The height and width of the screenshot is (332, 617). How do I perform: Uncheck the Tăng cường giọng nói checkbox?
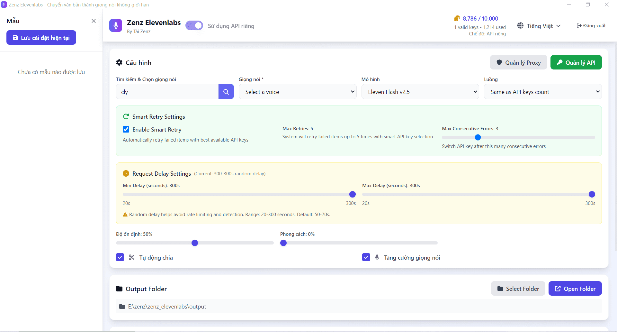[x=366, y=257]
